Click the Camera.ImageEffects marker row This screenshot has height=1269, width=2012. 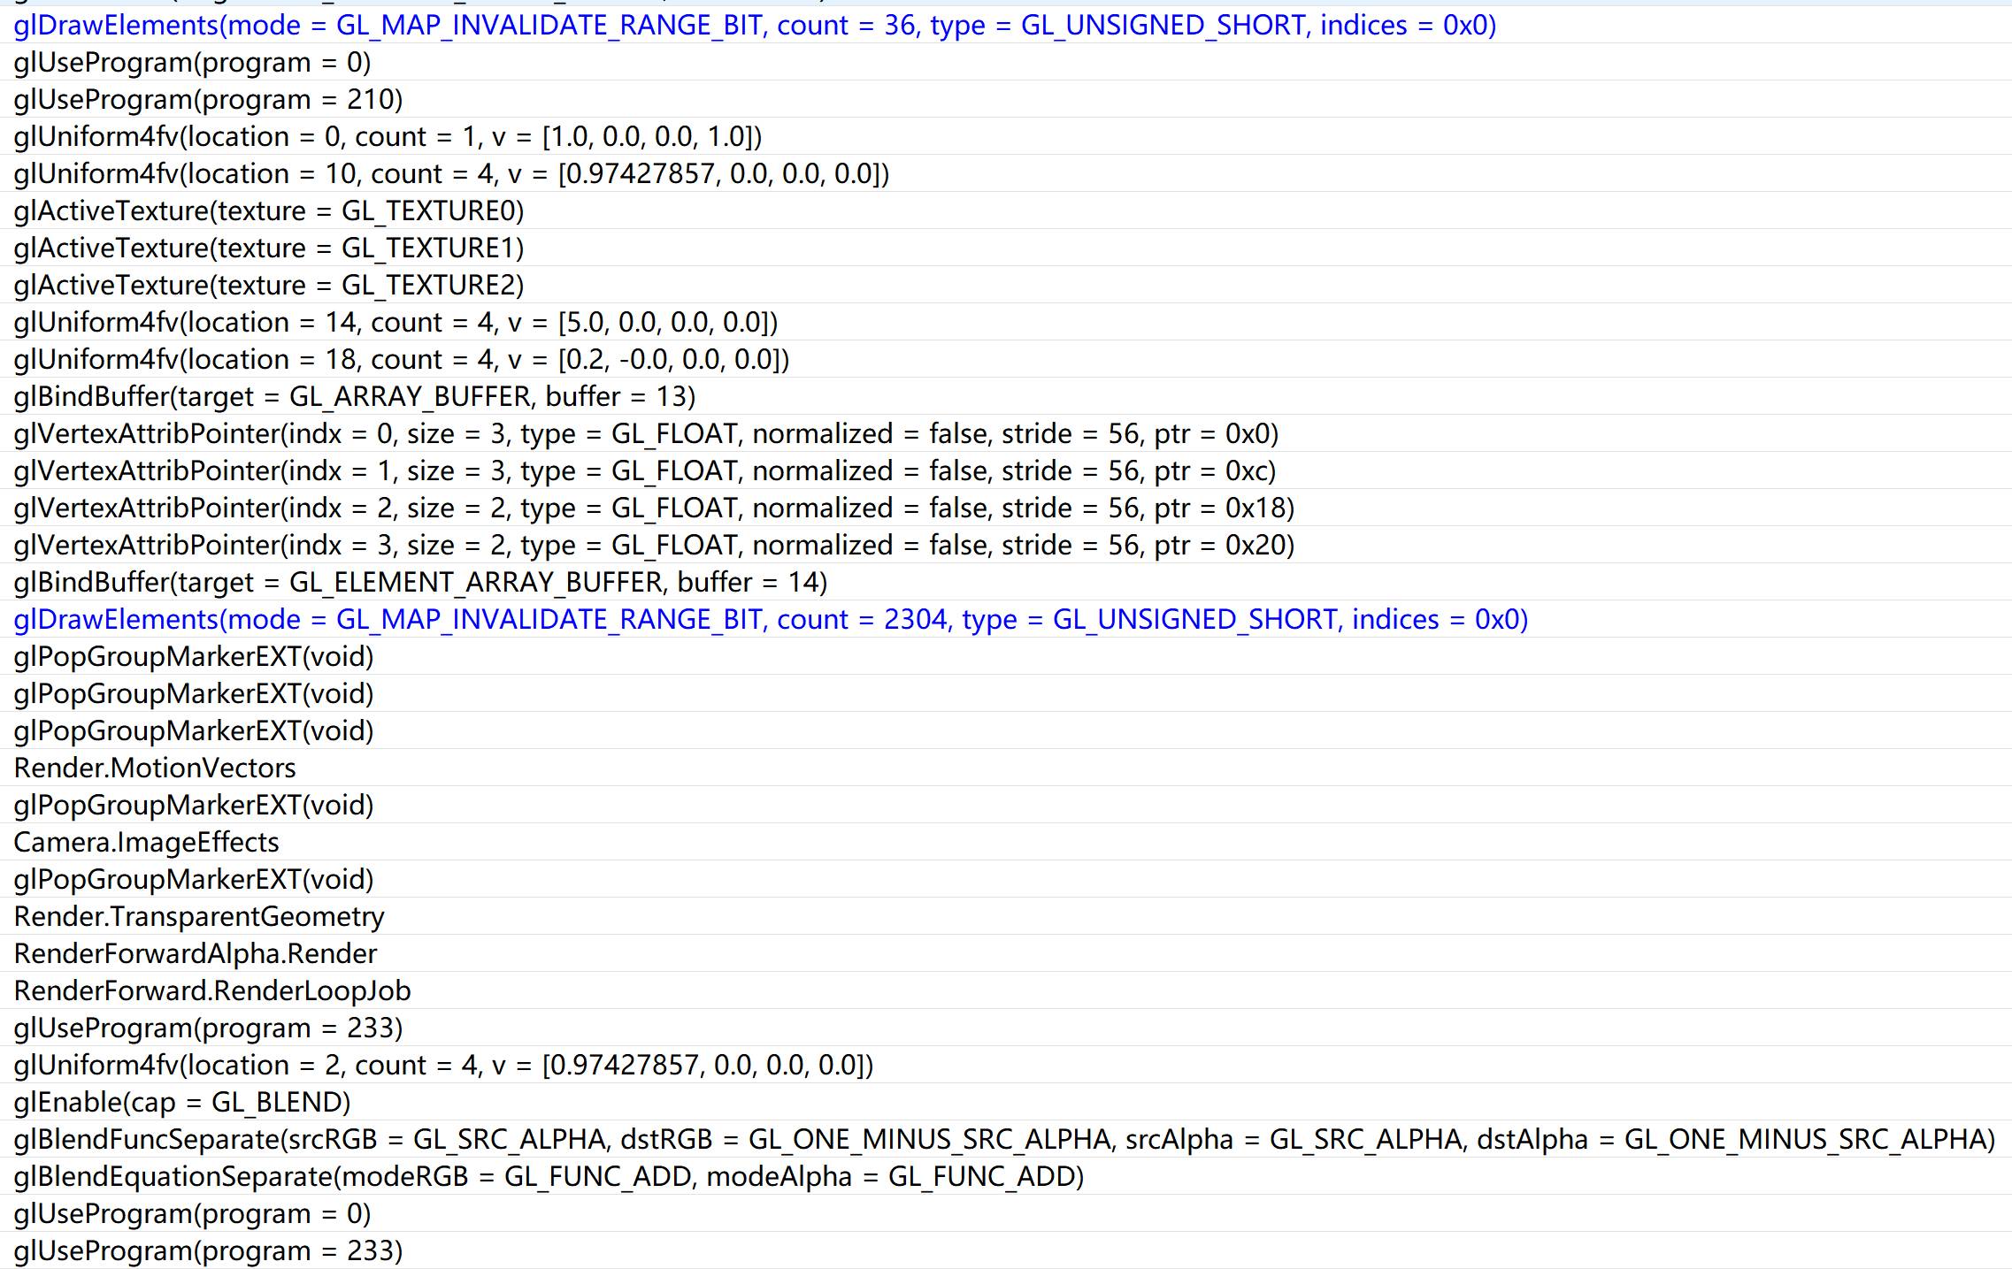(x=147, y=843)
